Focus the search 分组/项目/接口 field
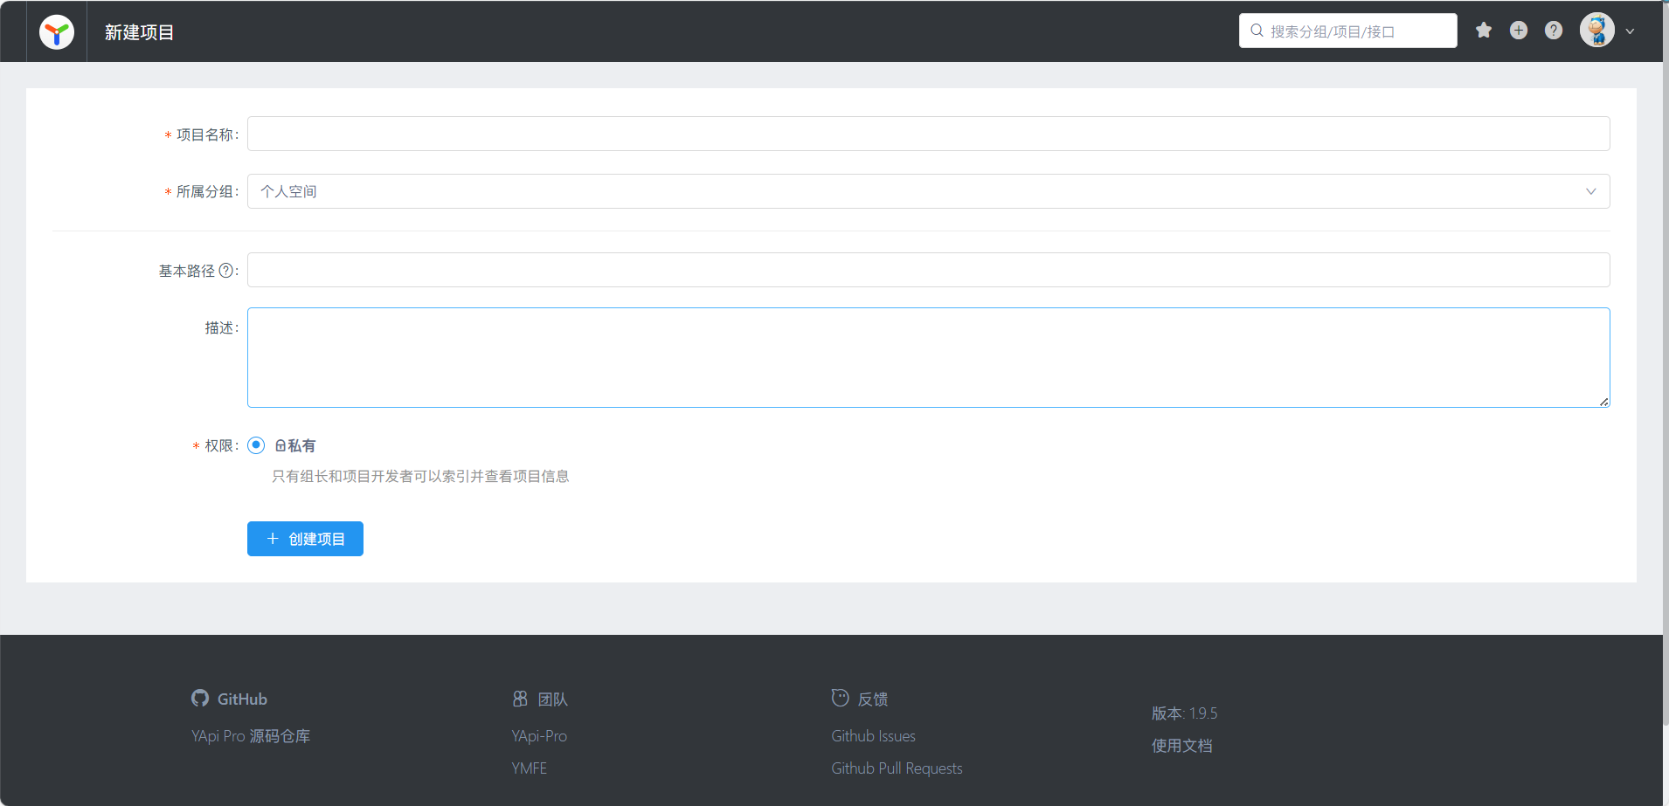This screenshot has height=806, width=1669. coord(1348,31)
